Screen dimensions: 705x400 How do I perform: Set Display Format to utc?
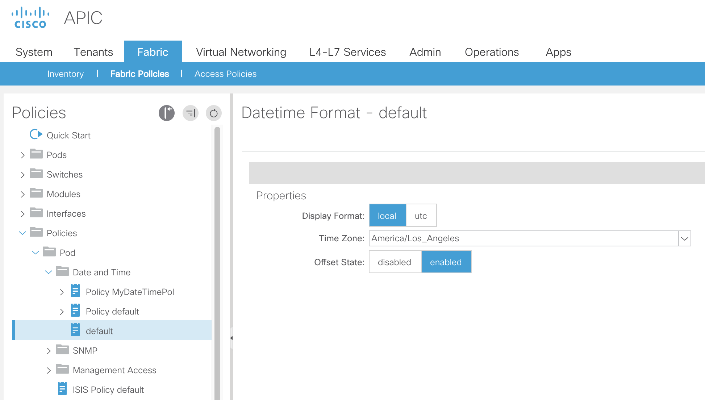coord(421,216)
